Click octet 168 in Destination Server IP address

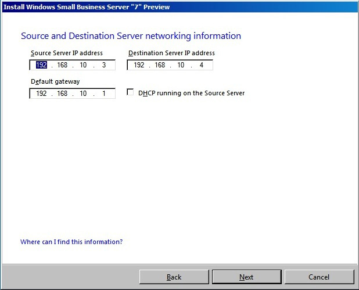pos(160,65)
